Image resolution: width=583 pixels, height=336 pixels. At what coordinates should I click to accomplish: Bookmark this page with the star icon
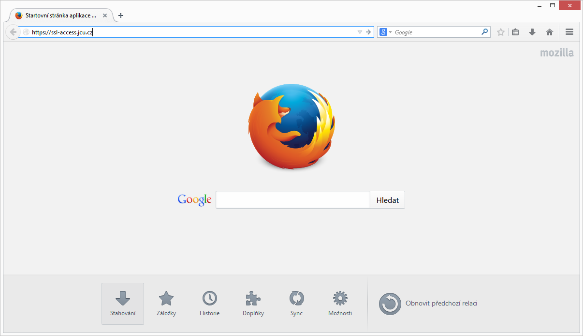pos(501,32)
